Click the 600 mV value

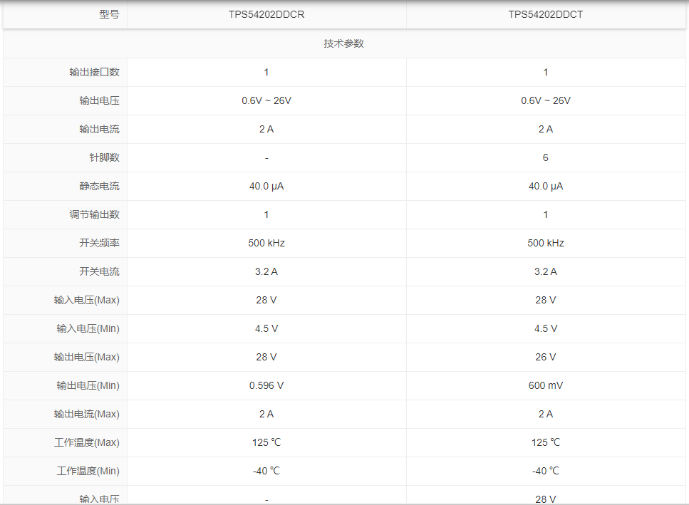point(545,385)
